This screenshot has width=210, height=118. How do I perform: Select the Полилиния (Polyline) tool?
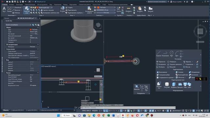pyautogui.click(x=165, y=54)
